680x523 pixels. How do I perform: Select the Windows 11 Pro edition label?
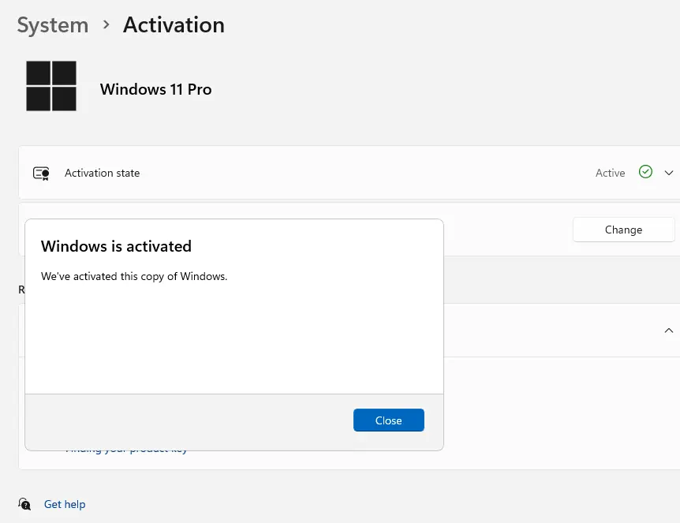coord(155,89)
